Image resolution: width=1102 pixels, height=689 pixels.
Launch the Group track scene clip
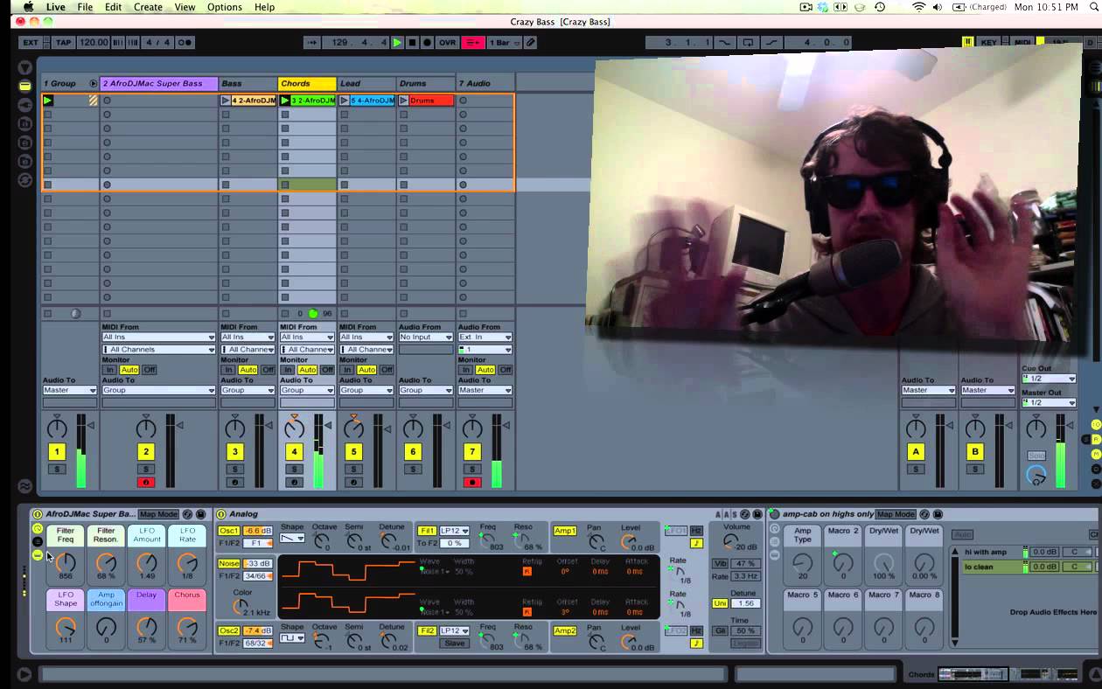point(48,101)
